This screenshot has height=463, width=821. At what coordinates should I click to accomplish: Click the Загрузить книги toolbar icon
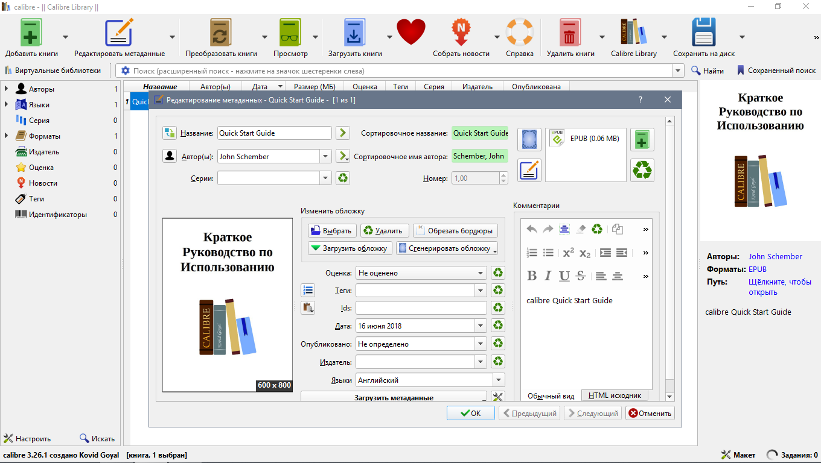(x=355, y=32)
